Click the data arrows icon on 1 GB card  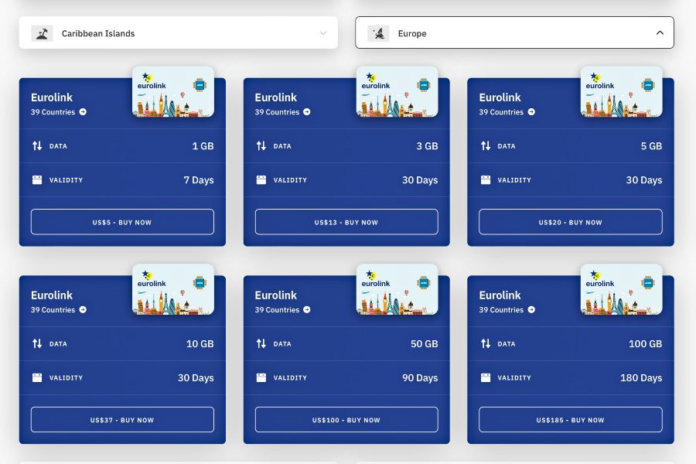(37, 145)
